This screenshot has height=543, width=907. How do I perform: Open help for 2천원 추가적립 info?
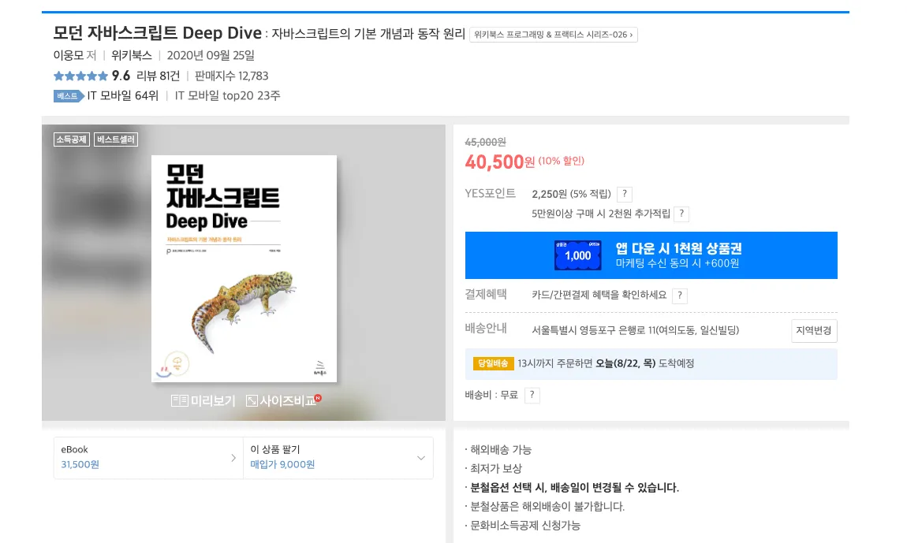point(681,214)
